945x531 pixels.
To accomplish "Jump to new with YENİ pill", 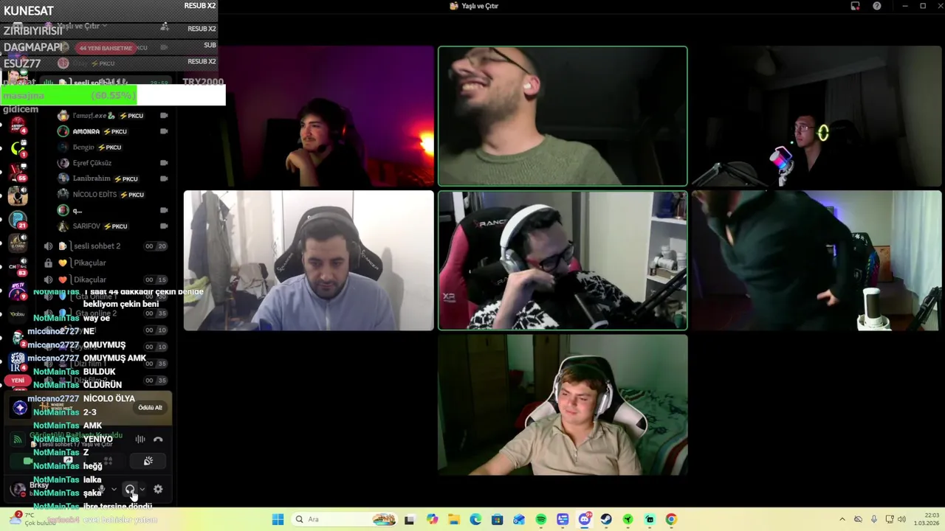I will pyautogui.click(x=18, y=381).
